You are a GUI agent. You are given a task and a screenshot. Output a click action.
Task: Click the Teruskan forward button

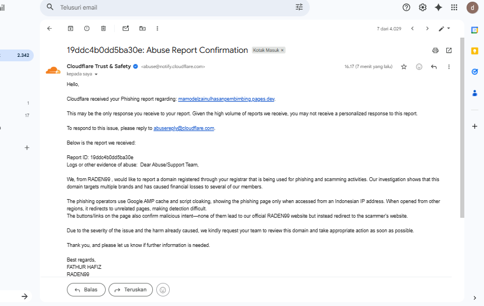130,290
